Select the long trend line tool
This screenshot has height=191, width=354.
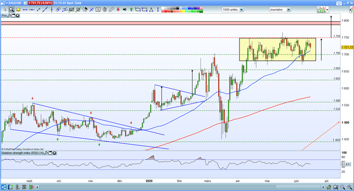(x=45, y=10)
